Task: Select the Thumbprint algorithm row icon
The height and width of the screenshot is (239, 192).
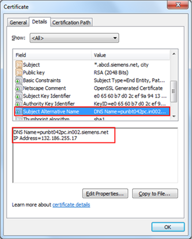Action: [19, 118]
